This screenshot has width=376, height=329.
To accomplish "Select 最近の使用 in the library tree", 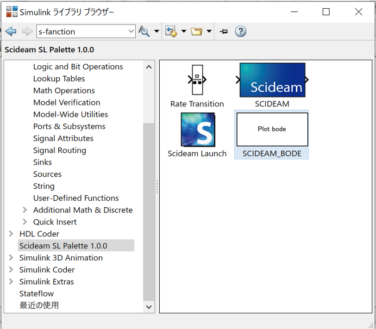I will (x=39, y=305).
